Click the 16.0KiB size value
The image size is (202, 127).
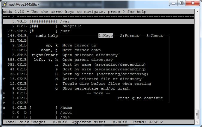pos(18,79)
